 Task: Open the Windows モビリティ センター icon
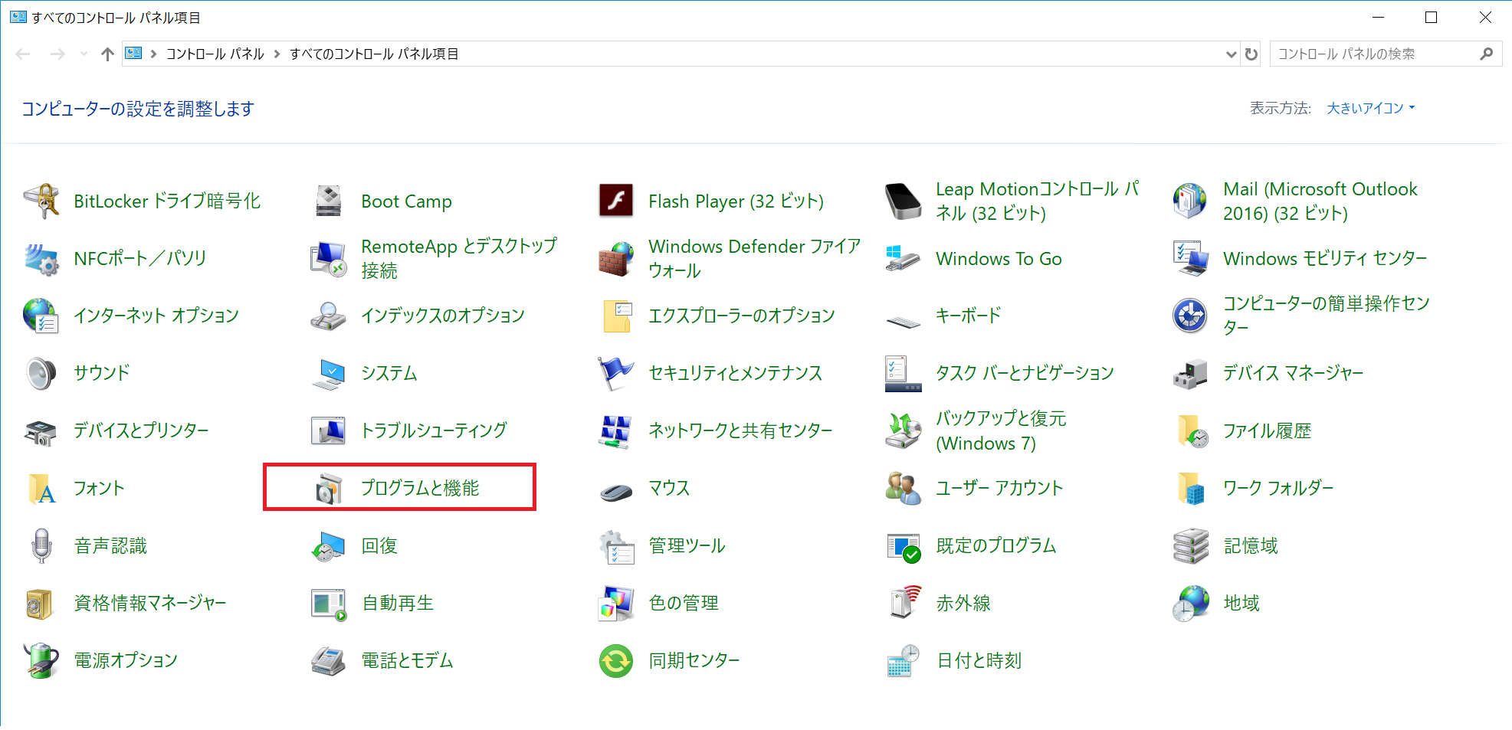pos(1191,259)
